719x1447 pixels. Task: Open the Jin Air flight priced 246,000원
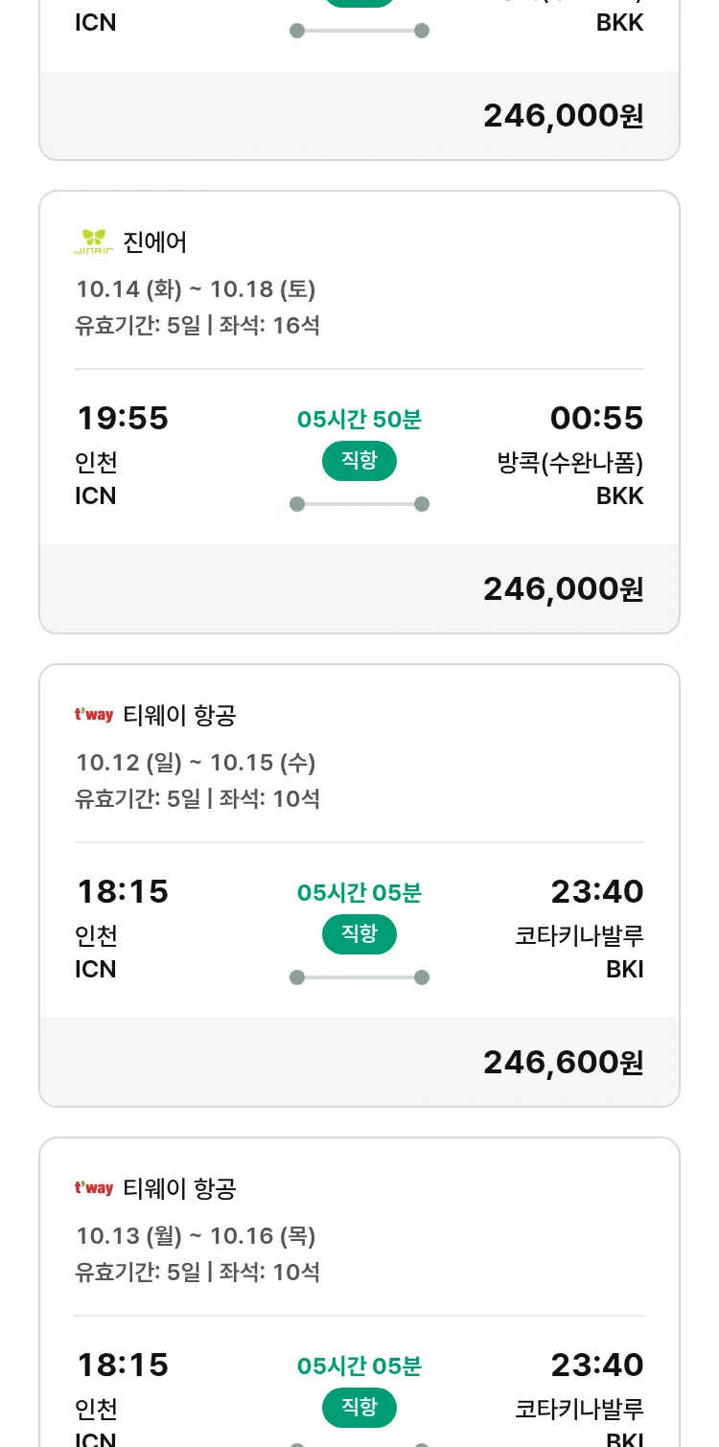click(x=563, y=588)
